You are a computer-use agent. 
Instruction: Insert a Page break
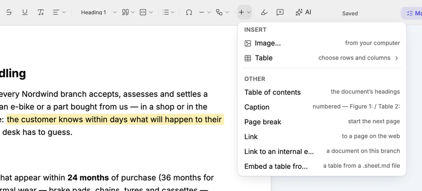click(x=322, y=122)
